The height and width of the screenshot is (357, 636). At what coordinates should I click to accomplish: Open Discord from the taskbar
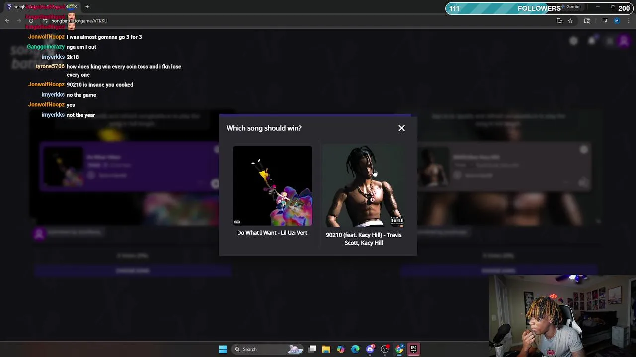click(x=370, y=349)
